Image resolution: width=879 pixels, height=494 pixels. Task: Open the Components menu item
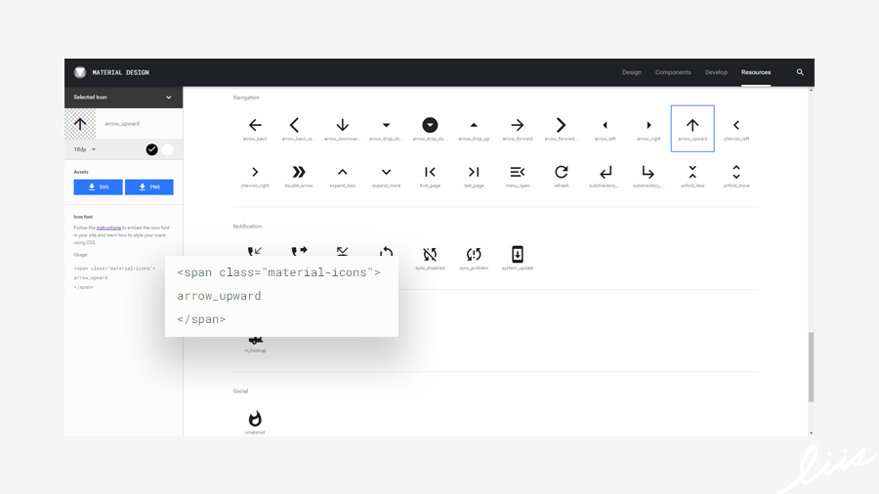coord(673,72)
